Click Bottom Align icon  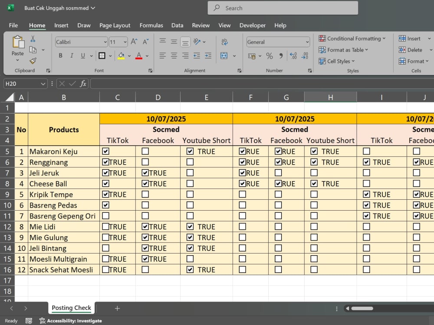(185, 42)
